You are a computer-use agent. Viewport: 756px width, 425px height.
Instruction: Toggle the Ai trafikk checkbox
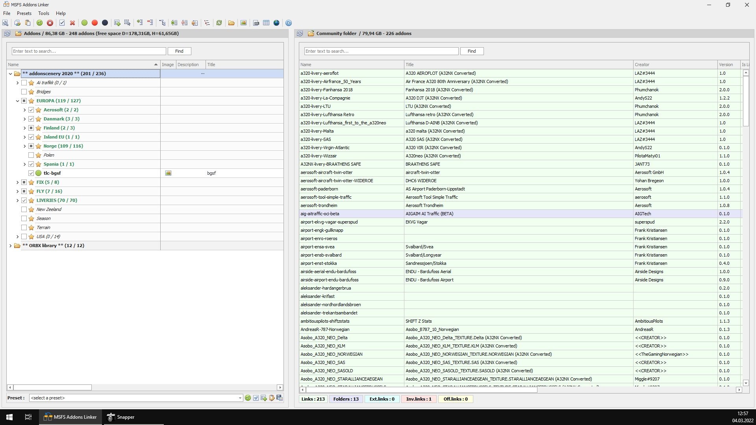pos(24,83)
